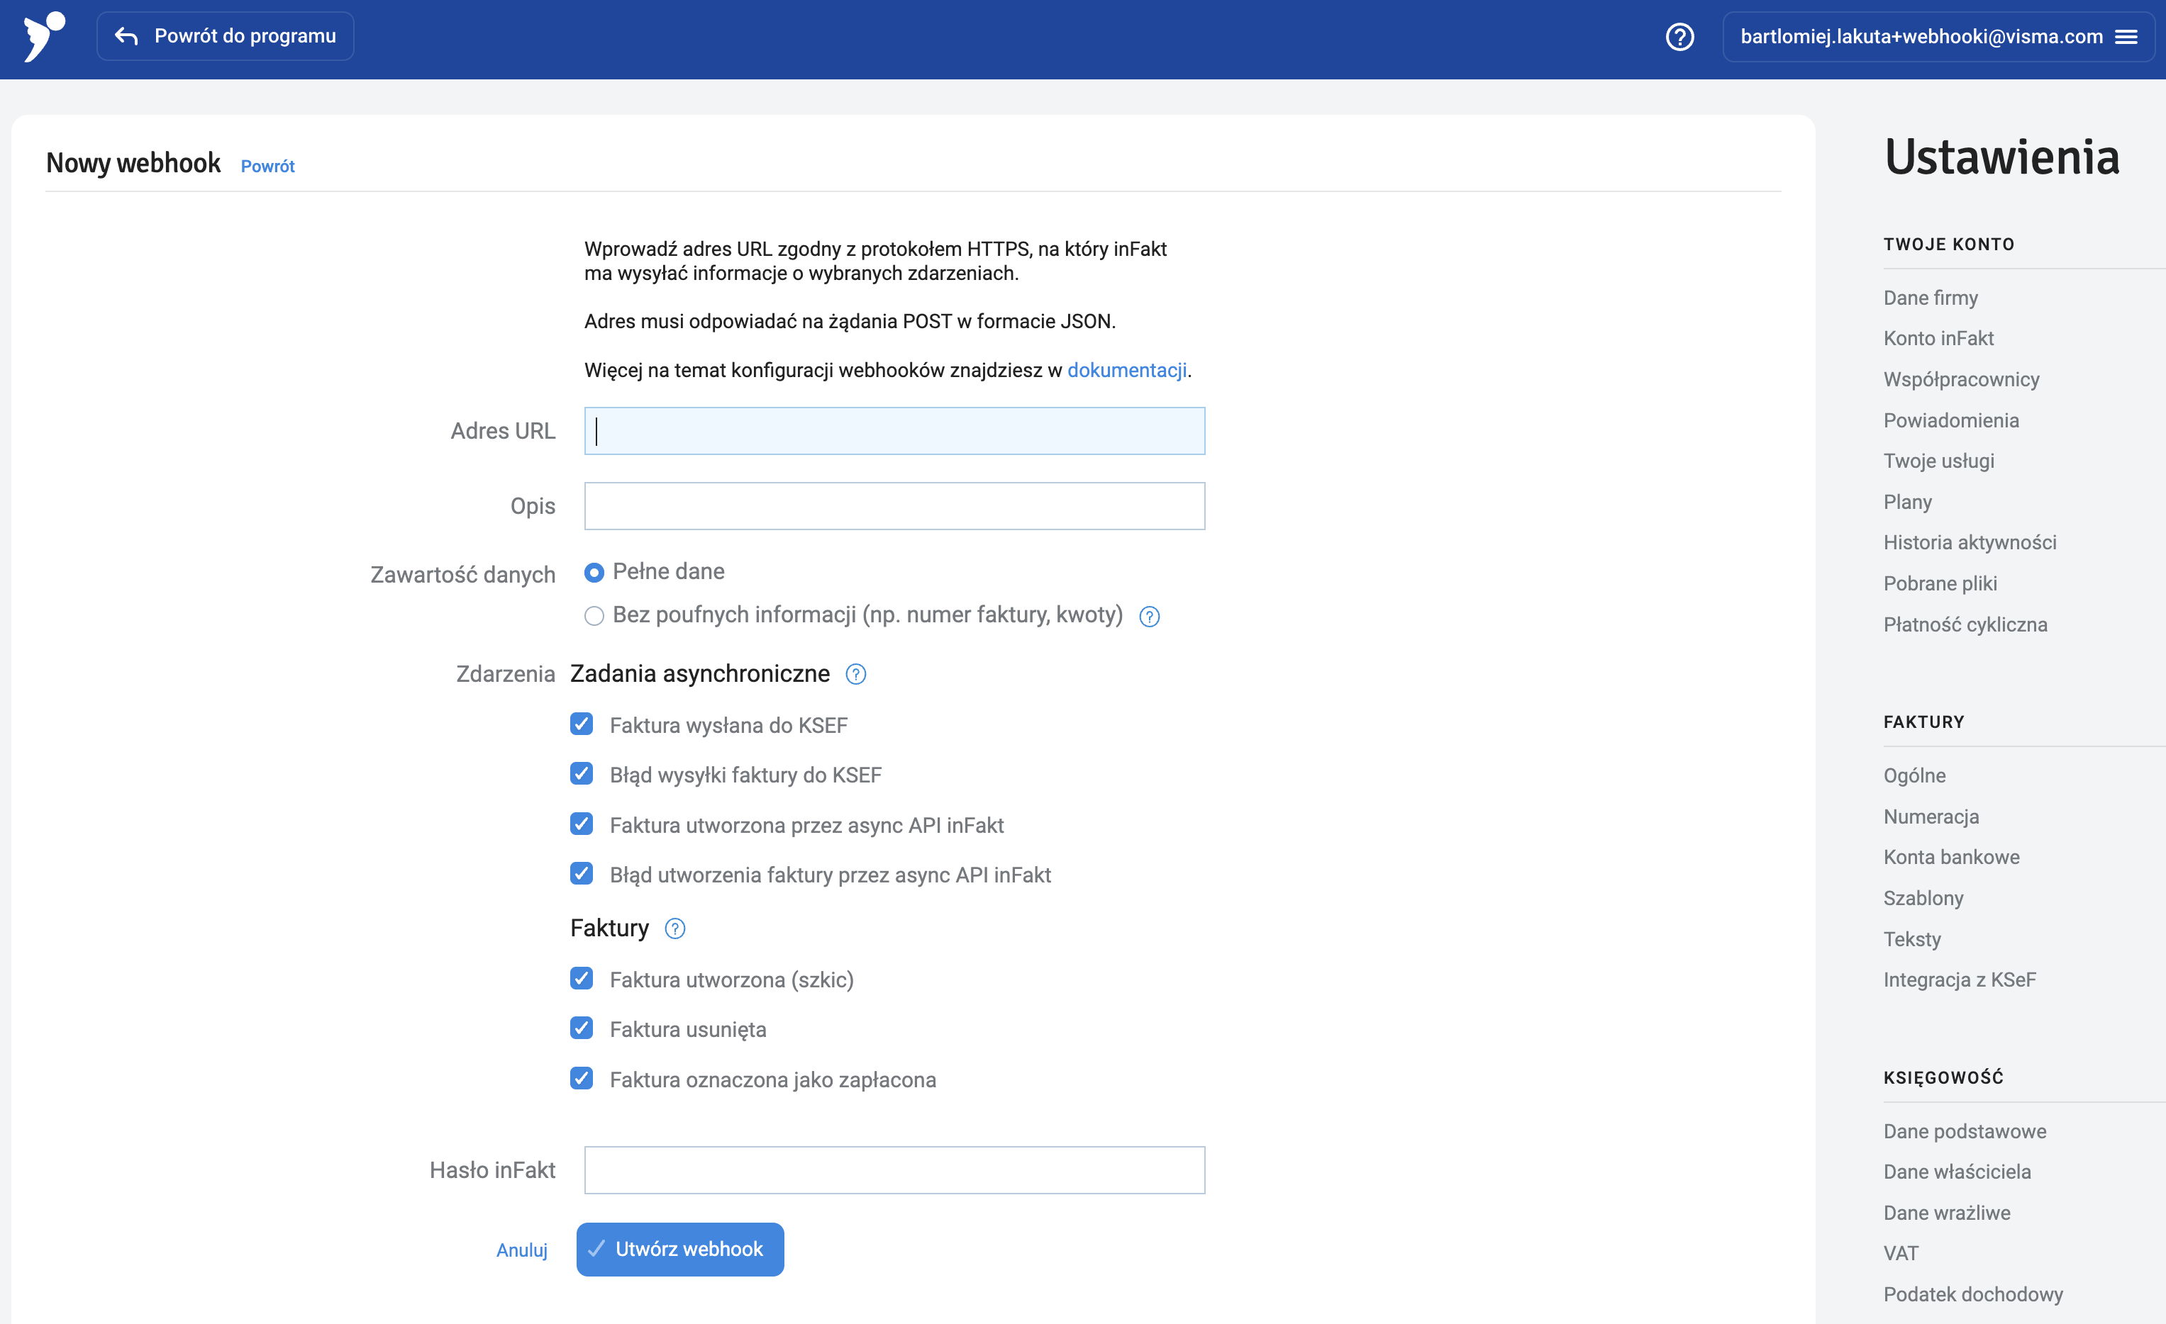Go to 'Konta bankowe' settings
2166x1324 pixels.
pos(1952,858)
